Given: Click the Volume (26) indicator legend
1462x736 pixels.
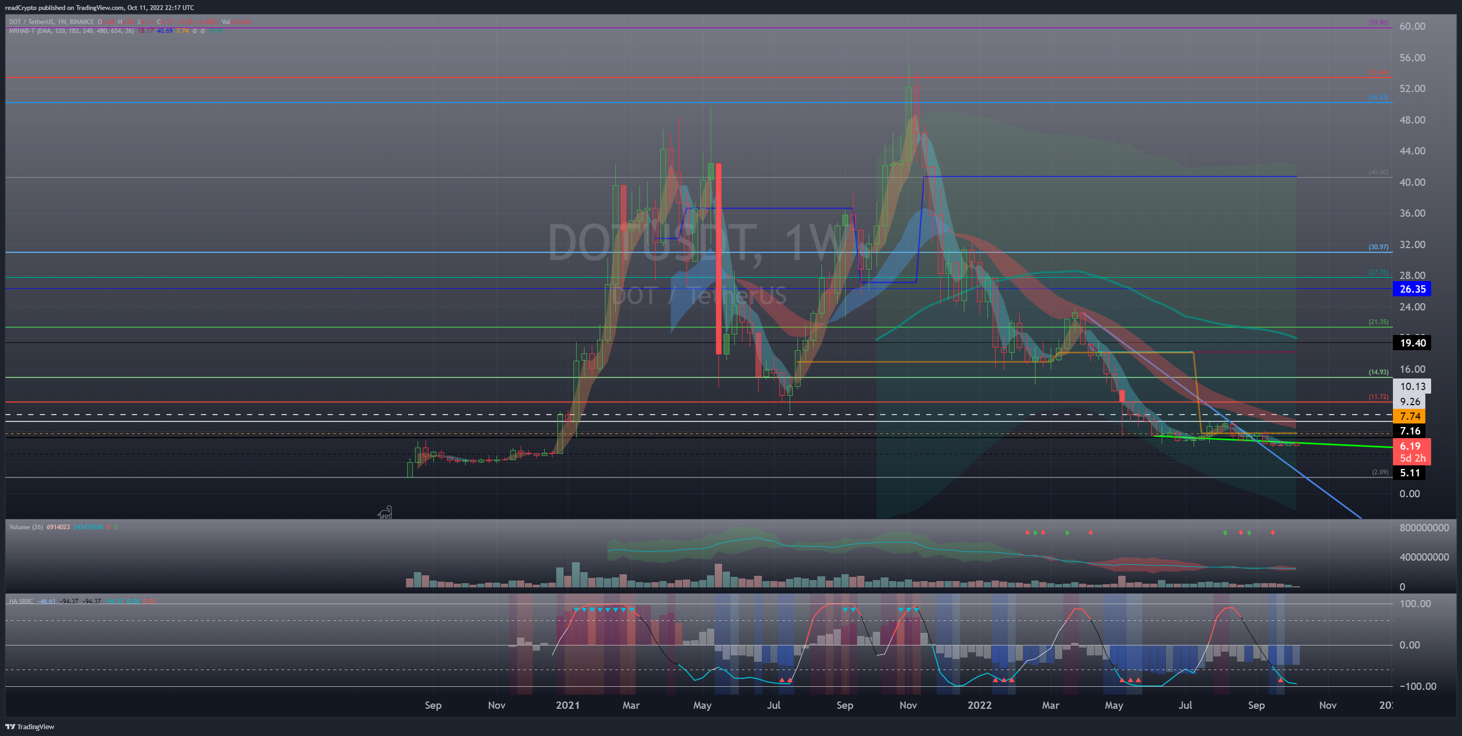Looking at the screenshot, I should [x=26, y=527].
